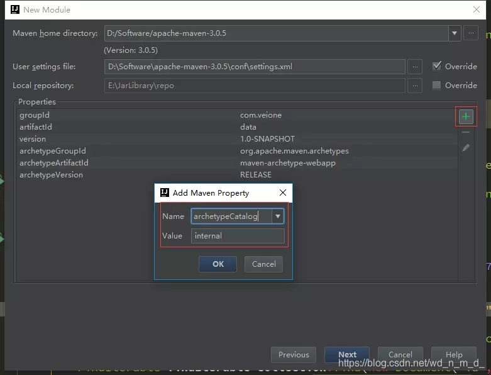This screenshot has height=375, width=491.
Task: Browse for user settings file
Action: [415, 67]
